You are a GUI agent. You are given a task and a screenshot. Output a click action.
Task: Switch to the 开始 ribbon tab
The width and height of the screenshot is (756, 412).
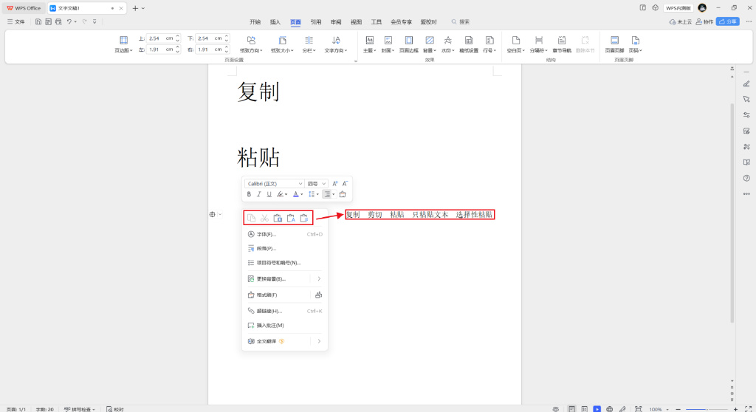[x=255, y=21]
